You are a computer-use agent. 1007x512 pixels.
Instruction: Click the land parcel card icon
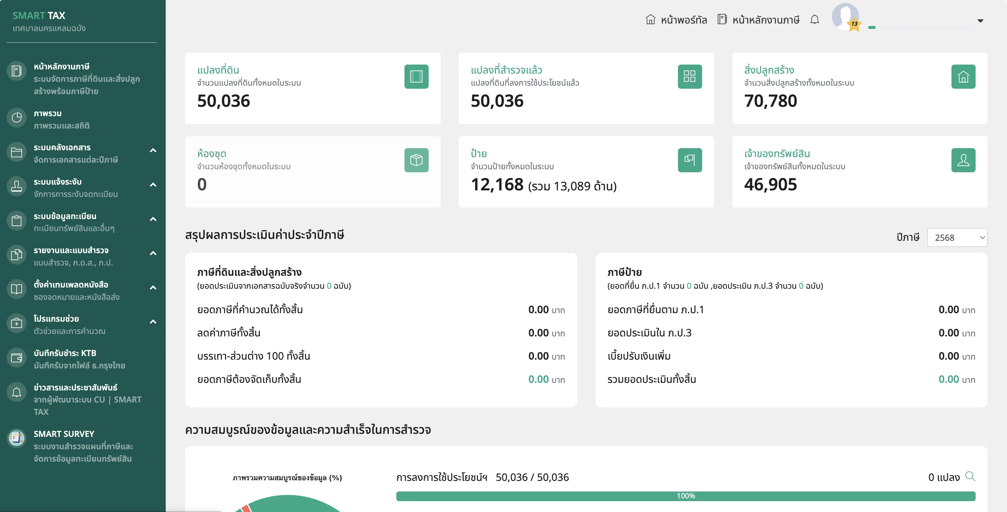click(416, 77)
